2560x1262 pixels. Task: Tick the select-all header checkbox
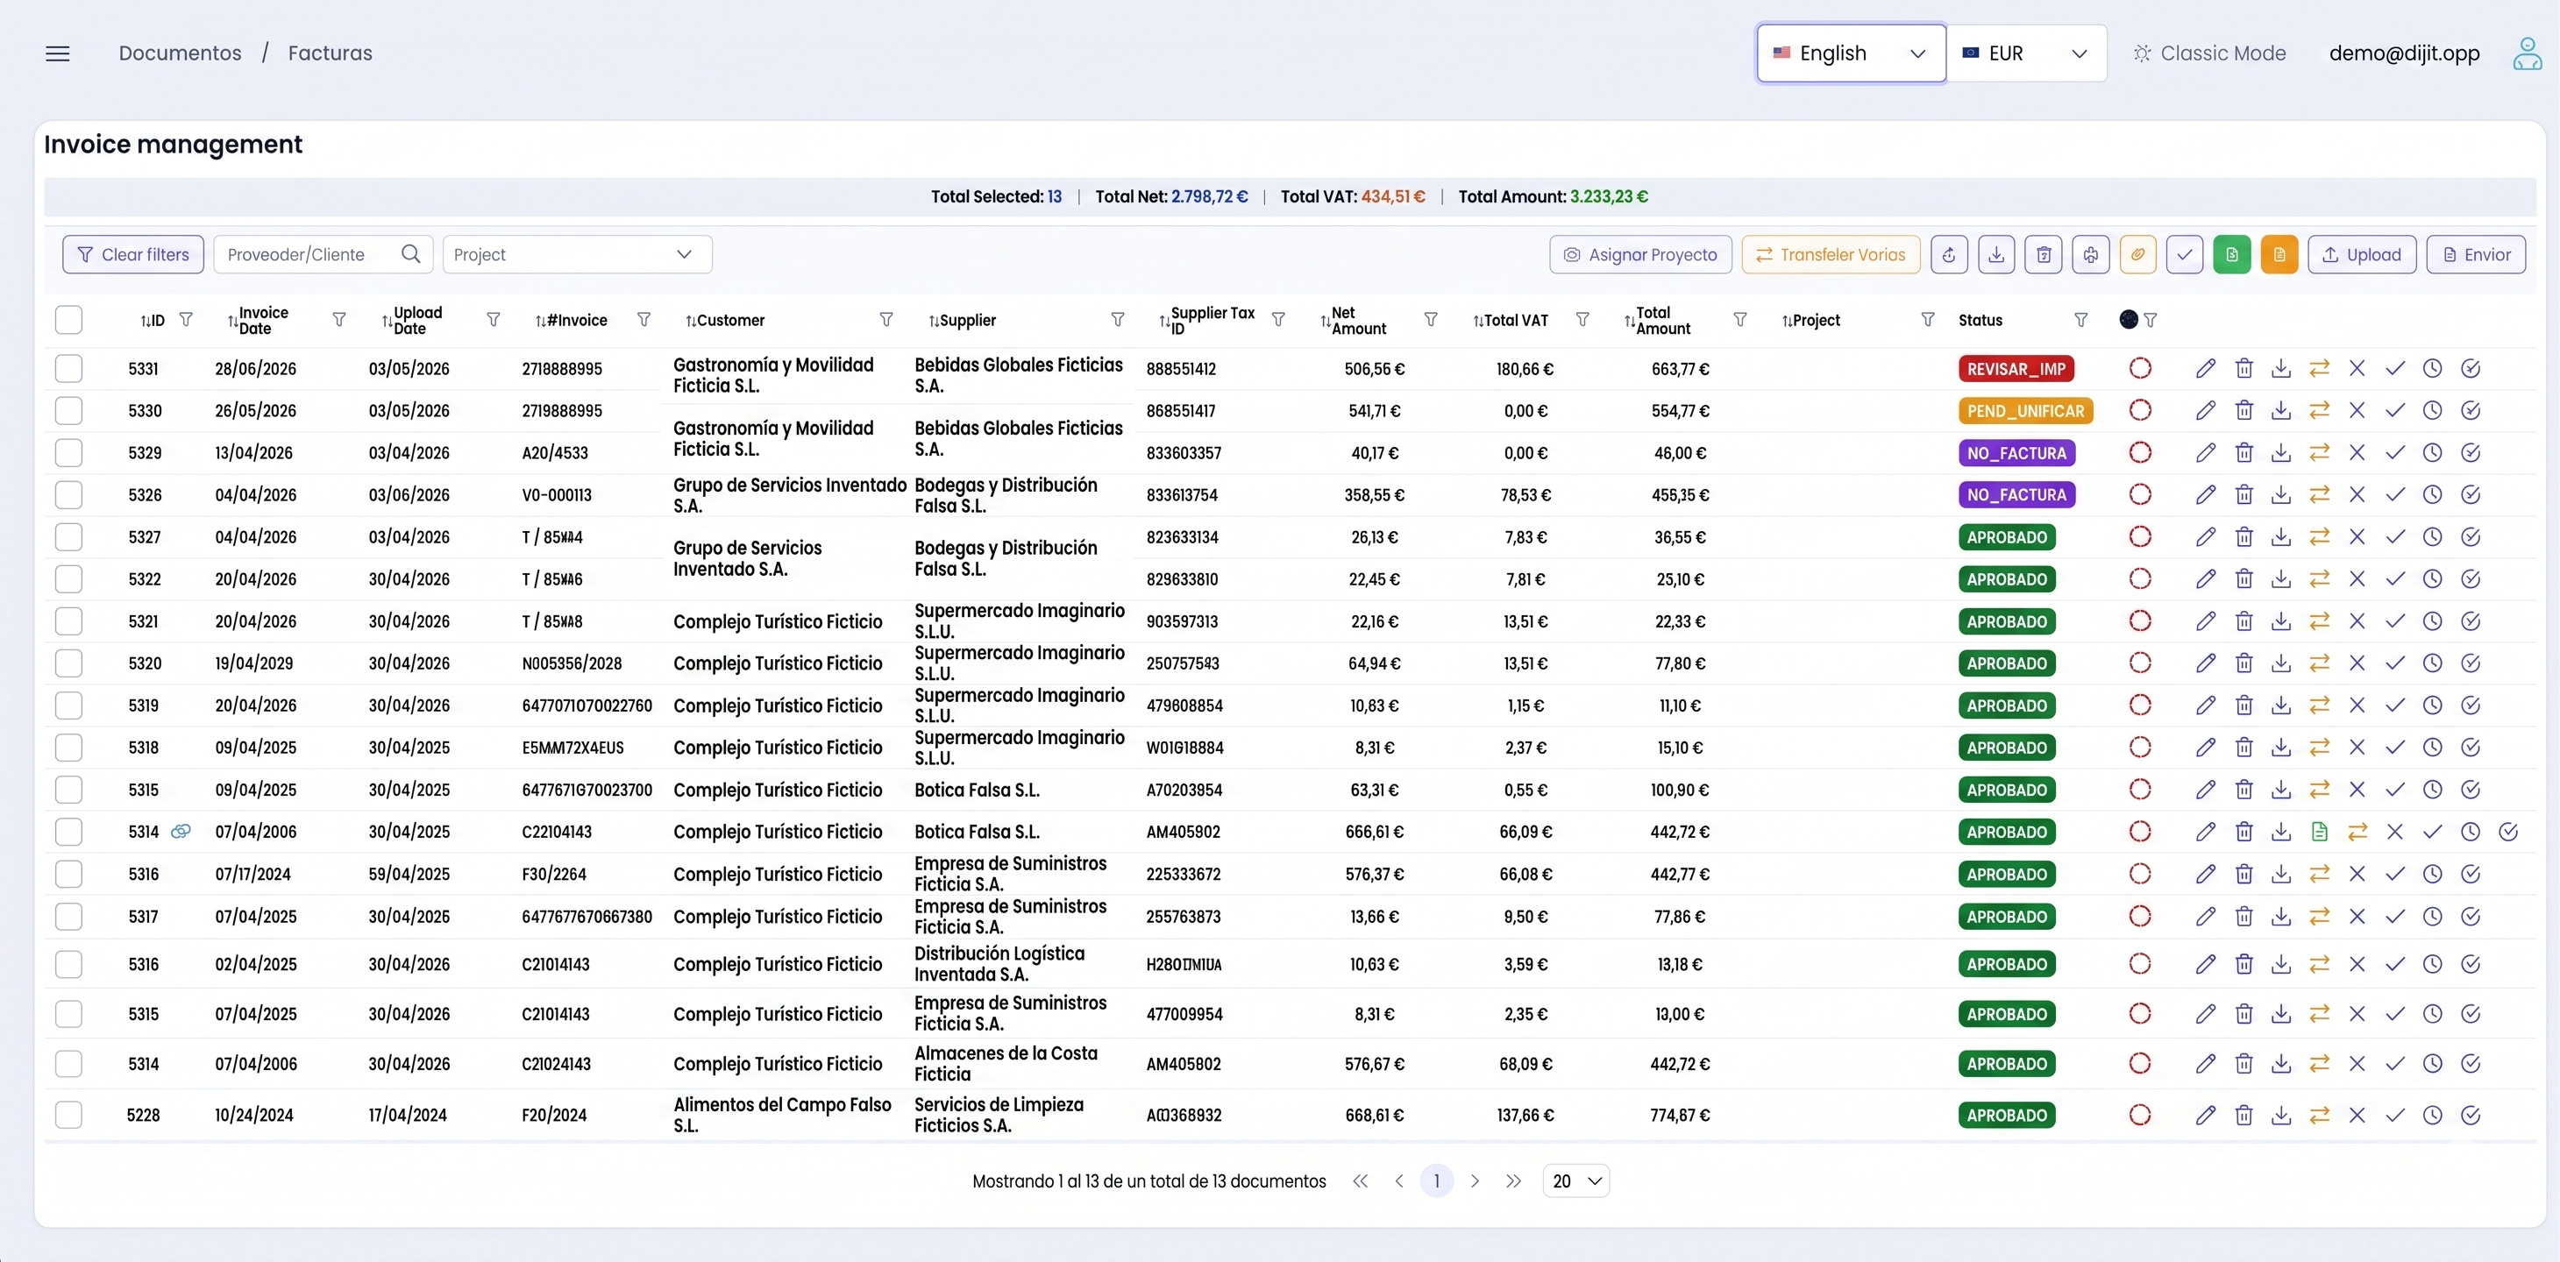pyautogui.click(x=68, y=320)
